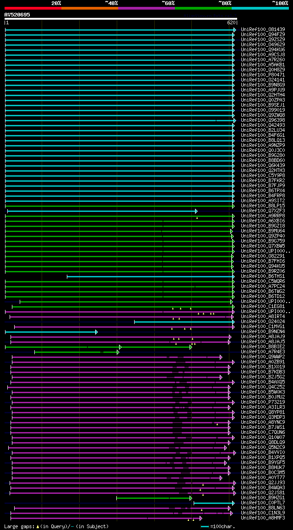Viewport: 293px width, 530px height.
Task: Select the UniRef100_B8LN63 label
Action: pos(263,508)
